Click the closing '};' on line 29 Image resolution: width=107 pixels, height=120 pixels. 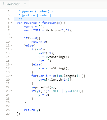click(19, 114)
